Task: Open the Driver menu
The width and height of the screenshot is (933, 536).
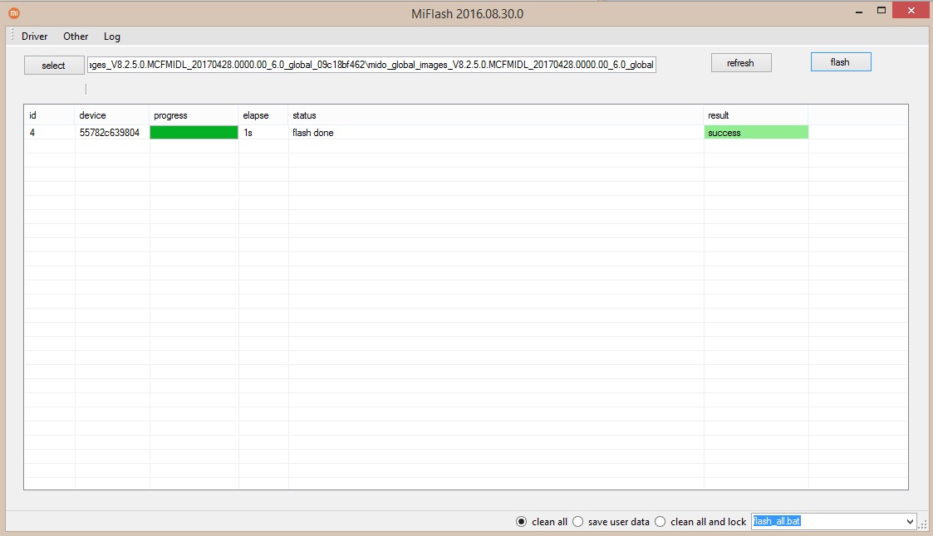Action: (x=35, y=37)
